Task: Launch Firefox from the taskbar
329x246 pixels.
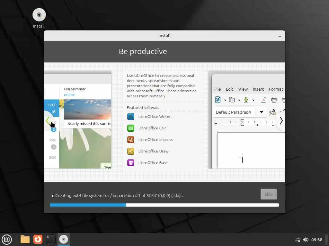Action: coord(38,239)
